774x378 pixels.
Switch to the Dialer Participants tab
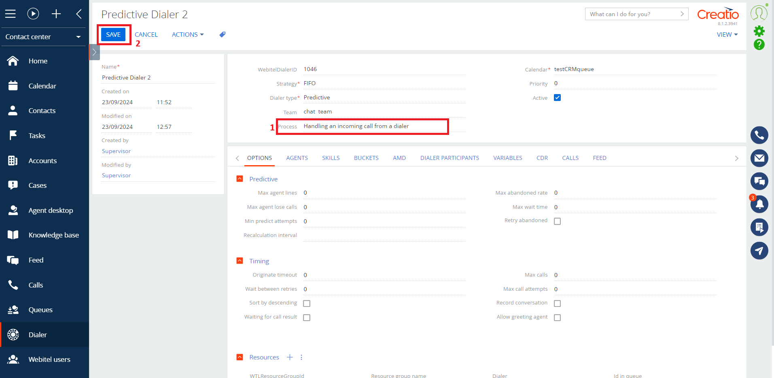tap(450, 158)
